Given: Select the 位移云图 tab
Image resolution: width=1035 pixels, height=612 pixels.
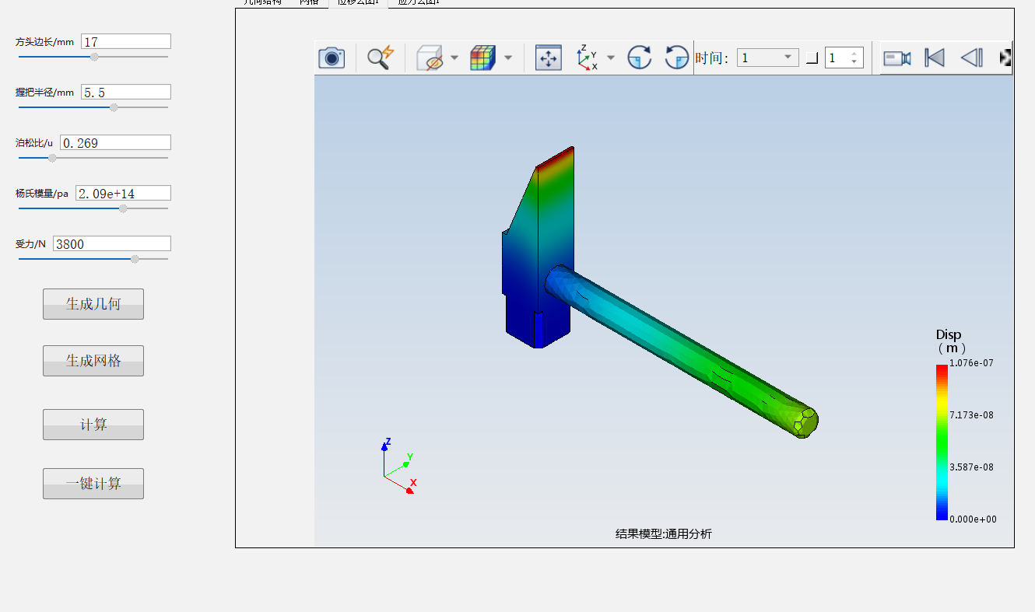Looking at the screenshot, I should 358,2.
